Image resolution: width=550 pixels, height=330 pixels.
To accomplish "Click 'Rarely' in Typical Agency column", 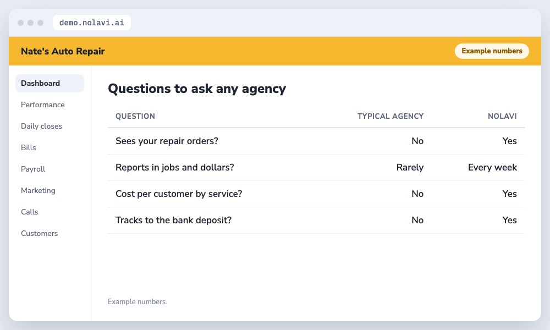I will pyautogui.click(x=410, y=167).
